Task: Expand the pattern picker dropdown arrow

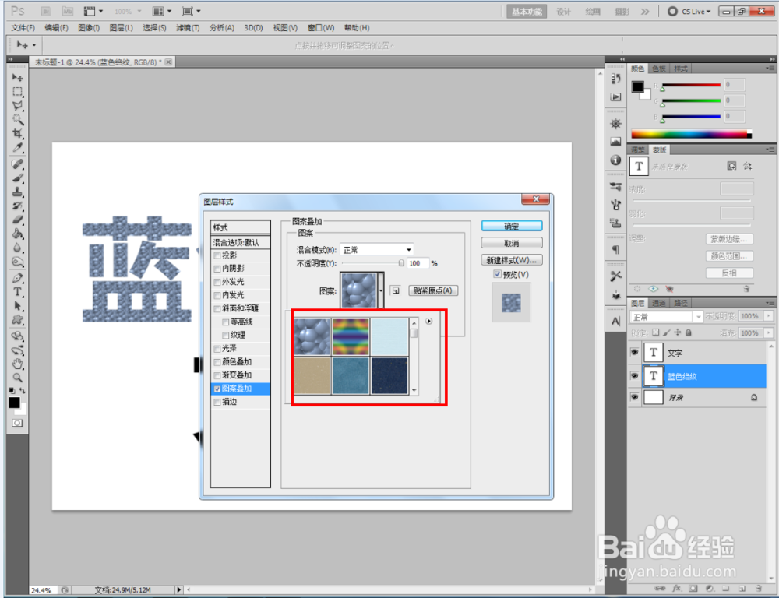Action: click(381, 290)
